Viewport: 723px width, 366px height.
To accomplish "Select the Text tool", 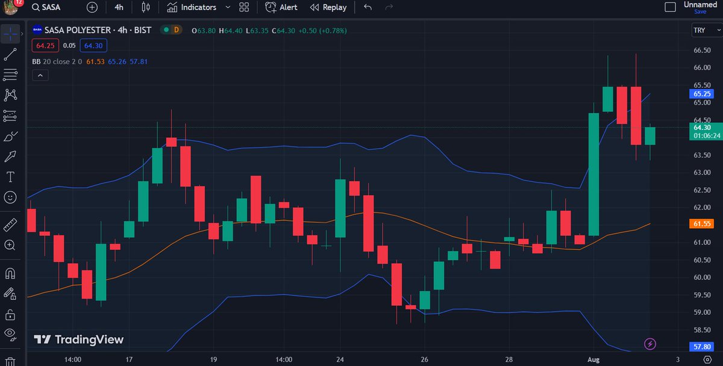I will pos(10,177).
